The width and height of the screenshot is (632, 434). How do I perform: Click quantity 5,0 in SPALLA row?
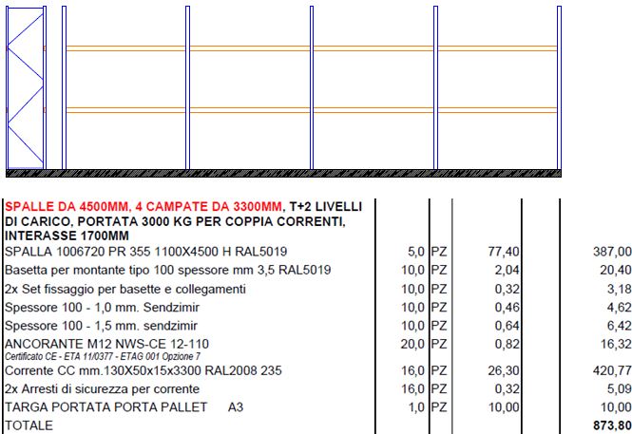tap(416, 252)
